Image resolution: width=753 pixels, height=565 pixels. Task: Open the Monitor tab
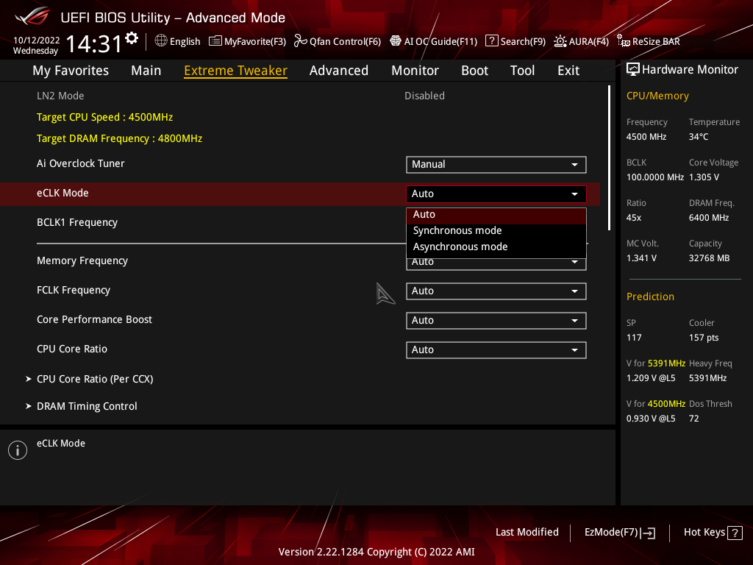pos(415,71)
